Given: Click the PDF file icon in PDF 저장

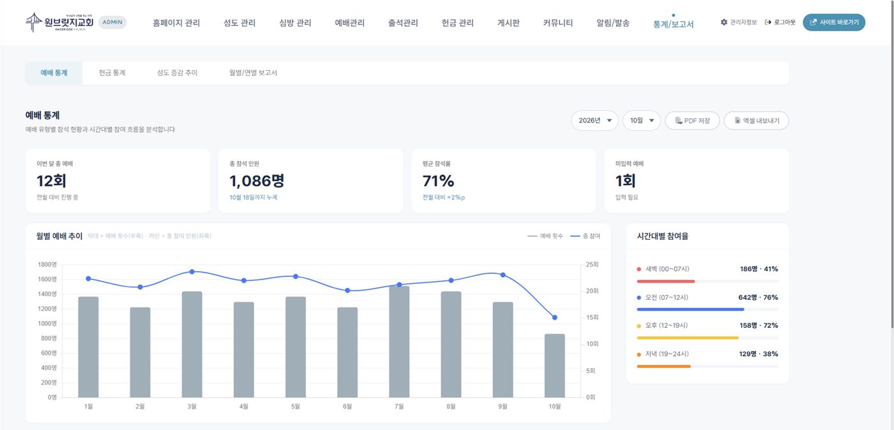Looking at the screenshot, I should coord(679,121).
